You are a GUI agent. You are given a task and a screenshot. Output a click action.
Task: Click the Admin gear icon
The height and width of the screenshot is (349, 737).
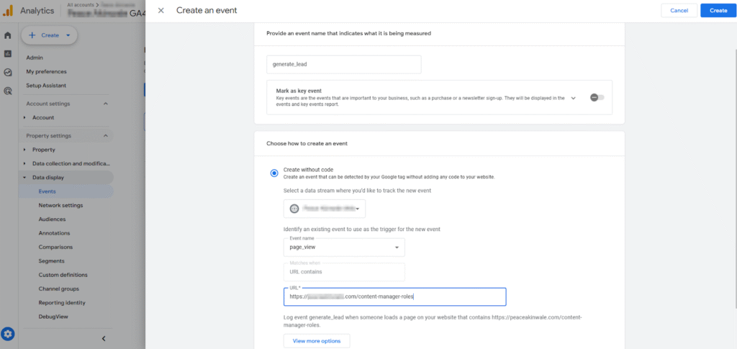[8, 334]
